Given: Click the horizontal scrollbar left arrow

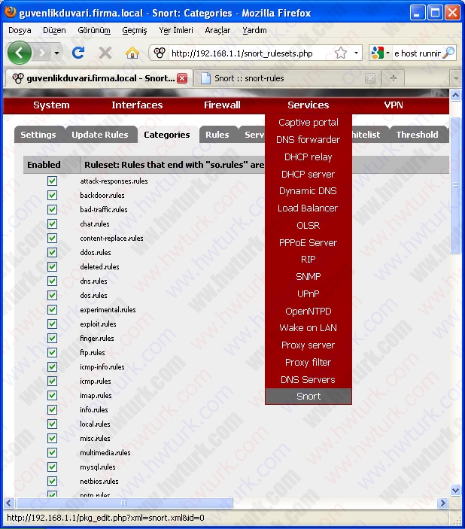Looking at the screenshot, I should point(9,503).
